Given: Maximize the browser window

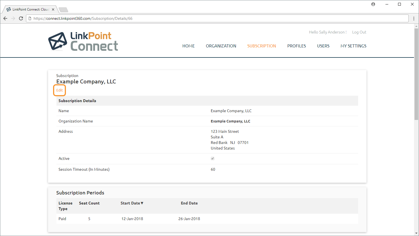Looking at the screenshot, I should tap(399, 4).
